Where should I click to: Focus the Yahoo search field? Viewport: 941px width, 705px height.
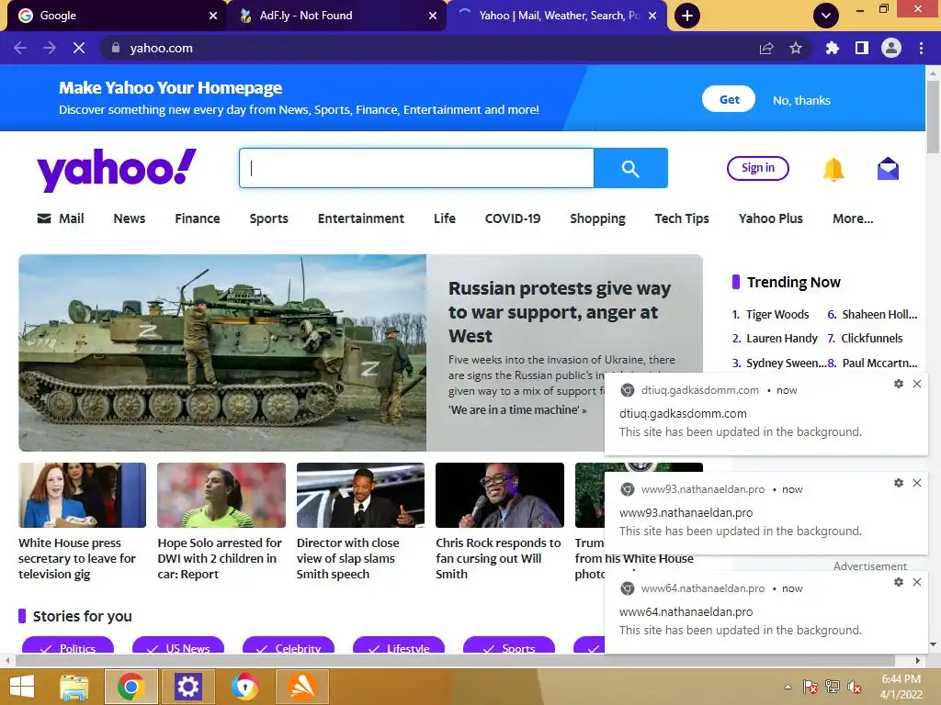[416, 169]
